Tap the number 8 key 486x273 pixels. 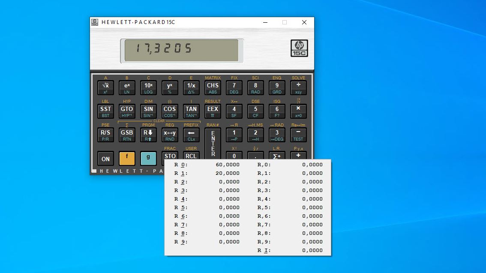tap(255, 88)
